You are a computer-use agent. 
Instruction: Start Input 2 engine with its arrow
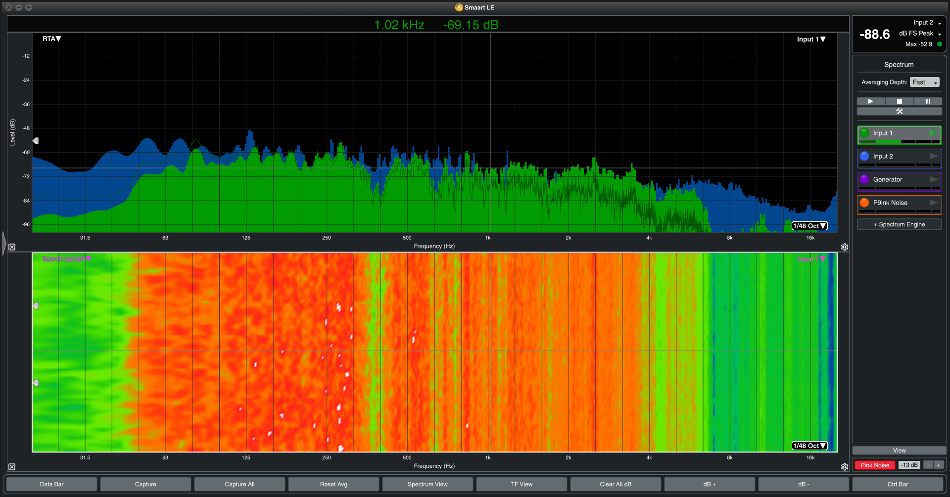(x=934, y=156)
